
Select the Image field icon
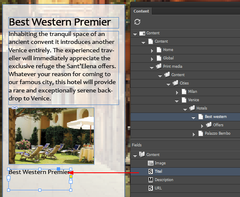pos(151,163)
